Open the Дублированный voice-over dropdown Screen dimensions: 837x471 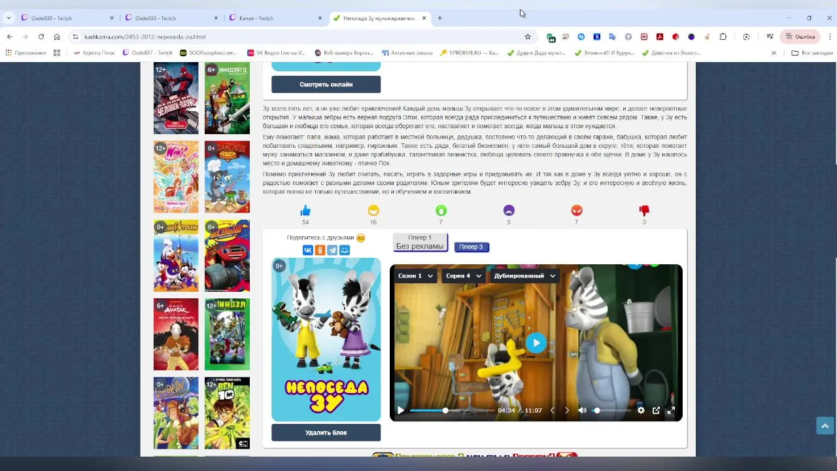point(525,276)
